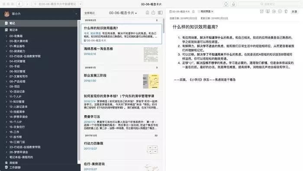Select 16-工作 notebook

[x=14, y=132]
